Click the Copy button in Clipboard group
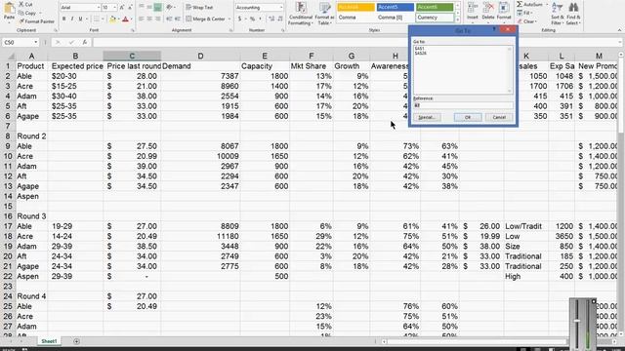This screenshot has width=625, height=351. (27, 13)
